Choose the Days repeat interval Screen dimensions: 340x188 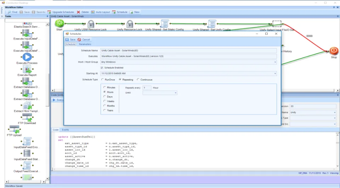coord(104,97)
